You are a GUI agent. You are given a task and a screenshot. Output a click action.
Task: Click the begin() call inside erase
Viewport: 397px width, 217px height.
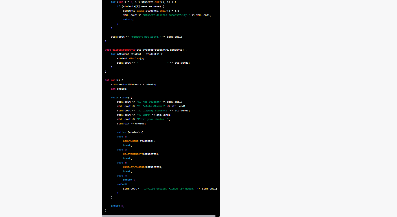(163, 10)
